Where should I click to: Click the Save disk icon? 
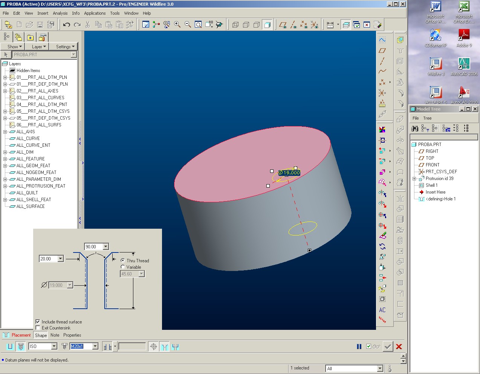[x=40, y=25]
